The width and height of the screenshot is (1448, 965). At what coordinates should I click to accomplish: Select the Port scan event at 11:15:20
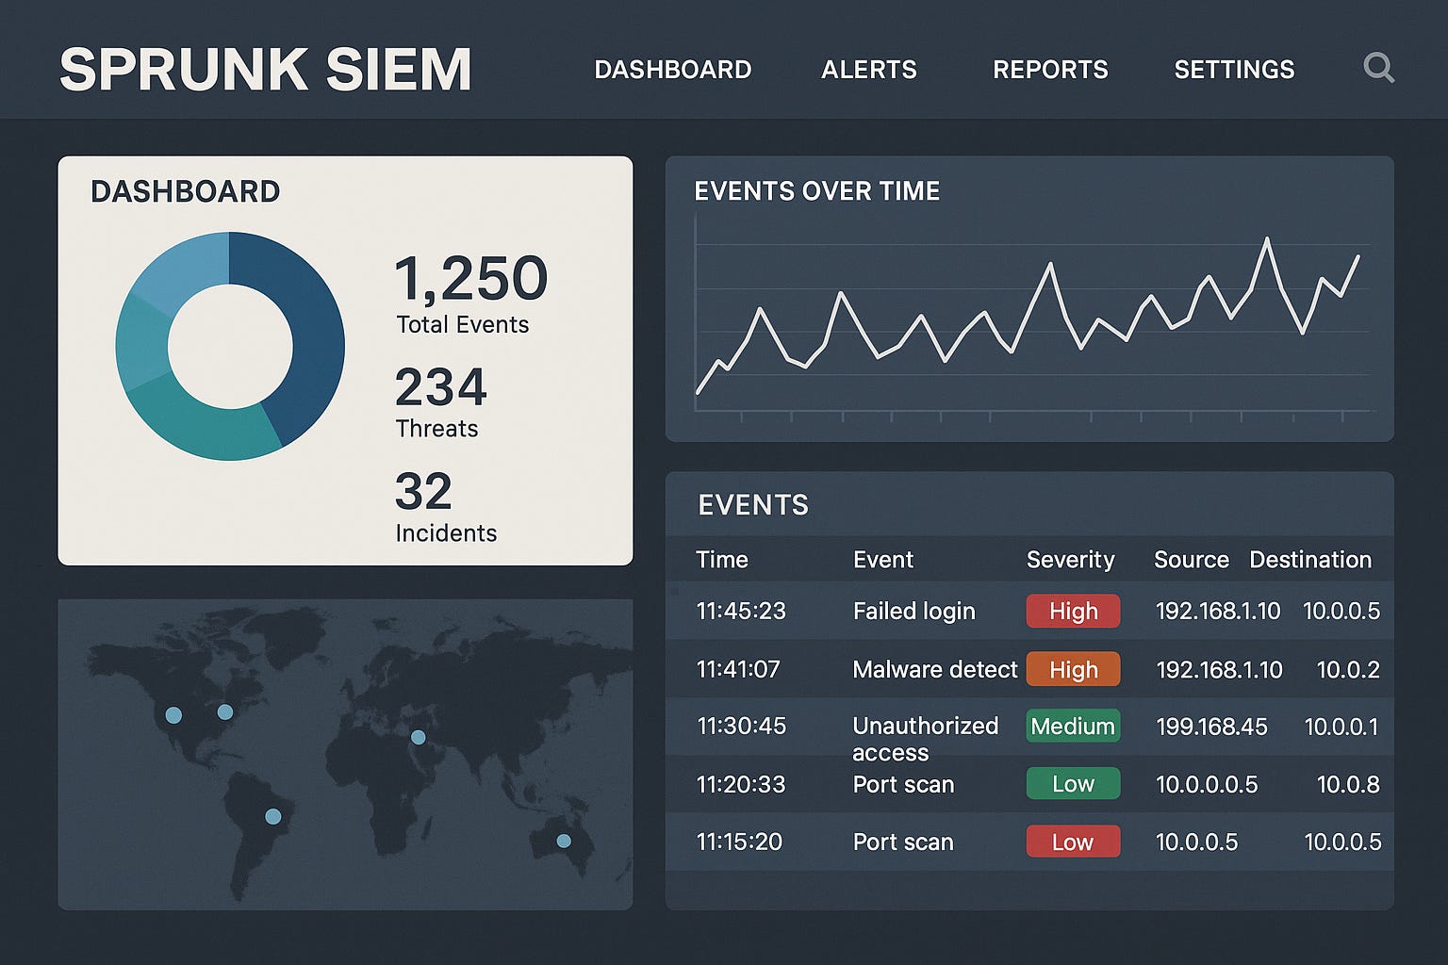tap(903, 842)
